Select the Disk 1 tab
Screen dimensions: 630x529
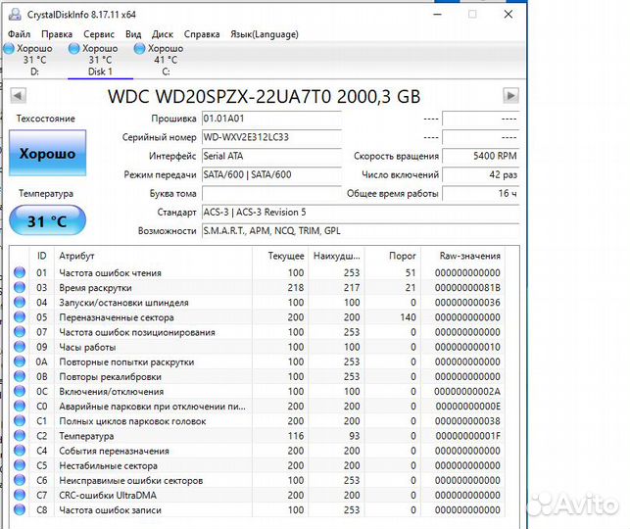click(100, 60)
